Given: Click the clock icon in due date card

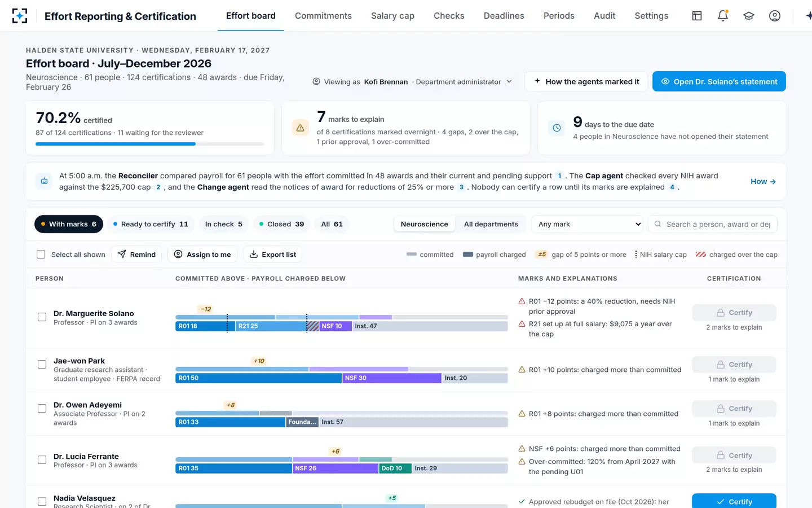Looking at the screenshot, I should point(557,128).
